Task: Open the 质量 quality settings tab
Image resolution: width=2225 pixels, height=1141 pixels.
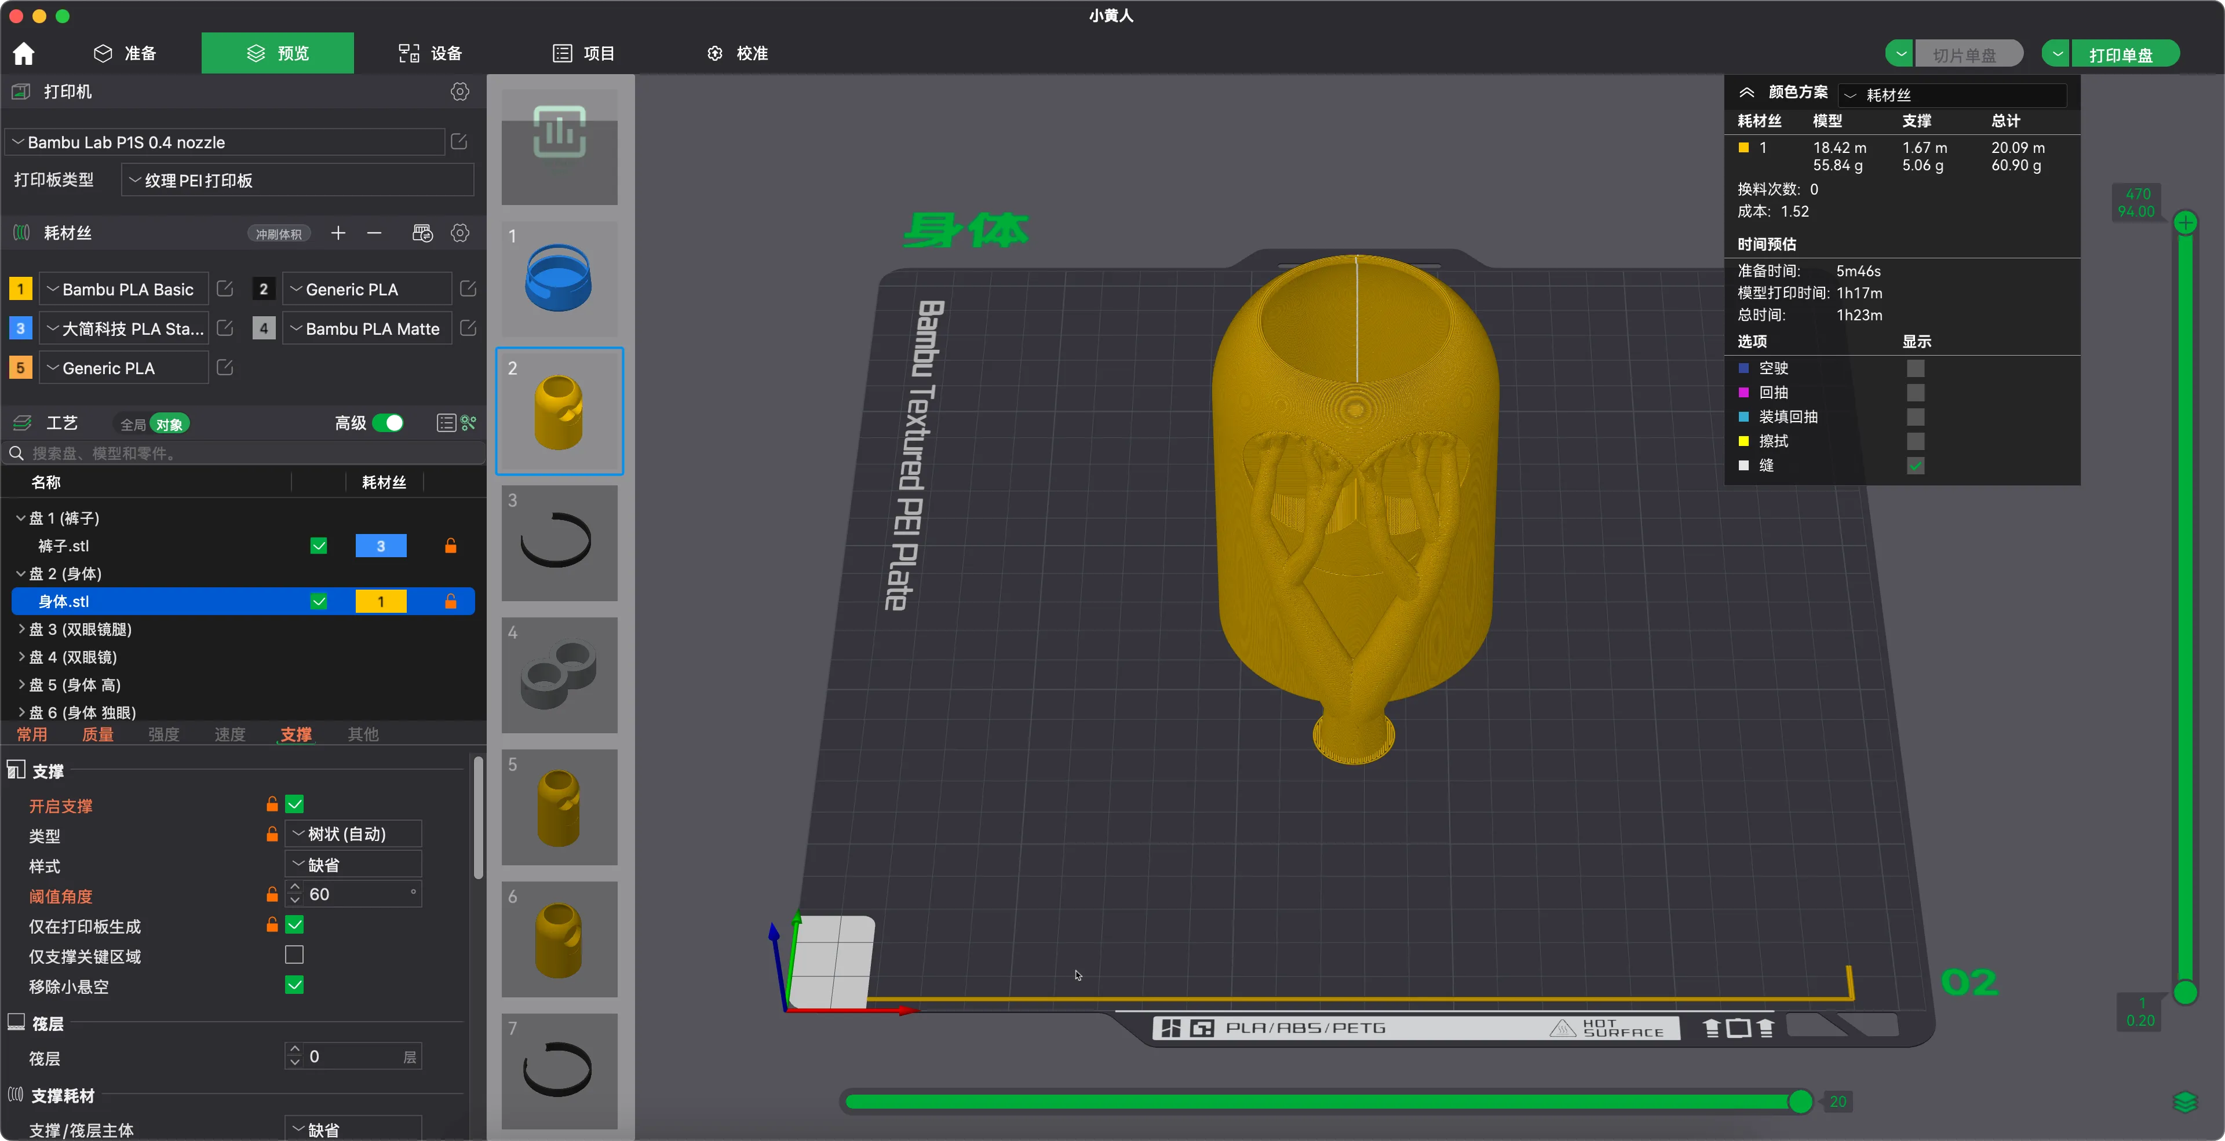Action: pos(97,734)
